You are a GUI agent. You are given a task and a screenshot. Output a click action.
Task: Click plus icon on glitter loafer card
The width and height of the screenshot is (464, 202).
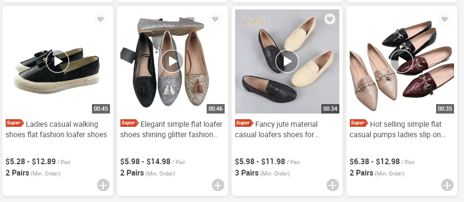click(x=218, y=185)
